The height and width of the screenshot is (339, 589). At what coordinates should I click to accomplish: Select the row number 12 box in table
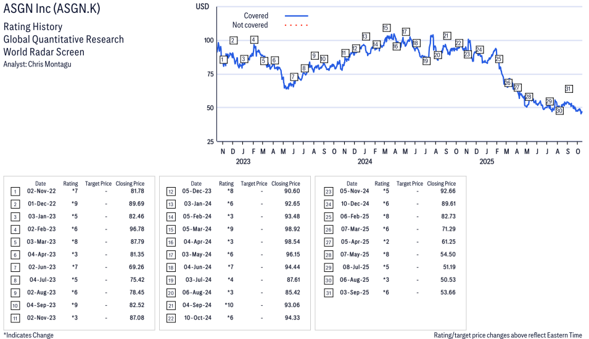tap(170, 192)
